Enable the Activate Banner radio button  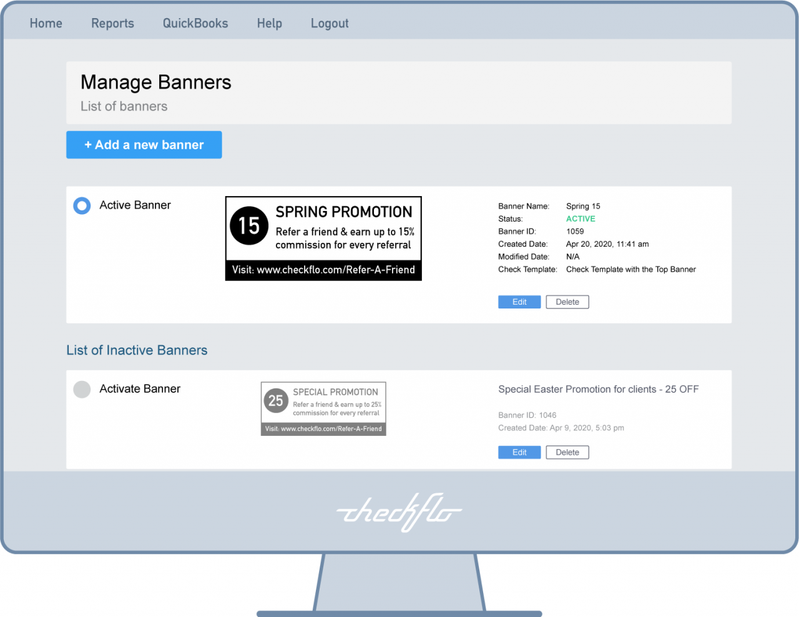click(82, 389)
